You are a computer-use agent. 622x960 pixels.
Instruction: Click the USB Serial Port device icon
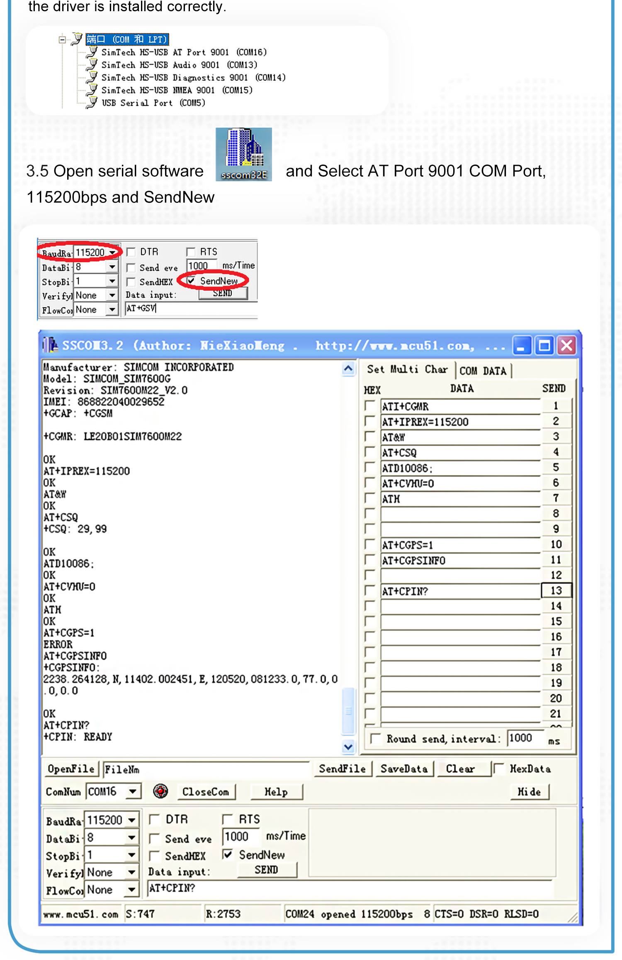(92, 103)
